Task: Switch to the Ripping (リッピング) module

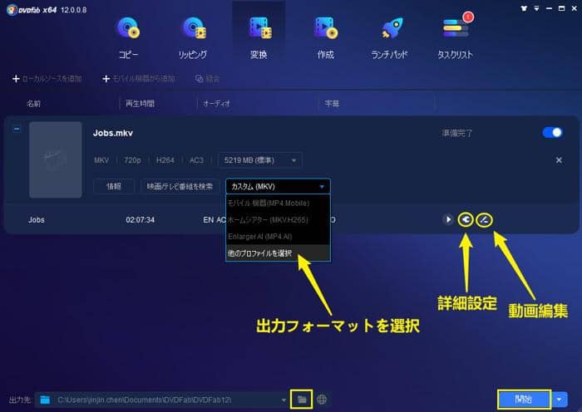Action: click(x=193, y=37)
